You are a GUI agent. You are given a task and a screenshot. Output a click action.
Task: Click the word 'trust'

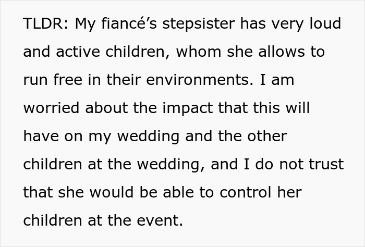coord(326,164)
